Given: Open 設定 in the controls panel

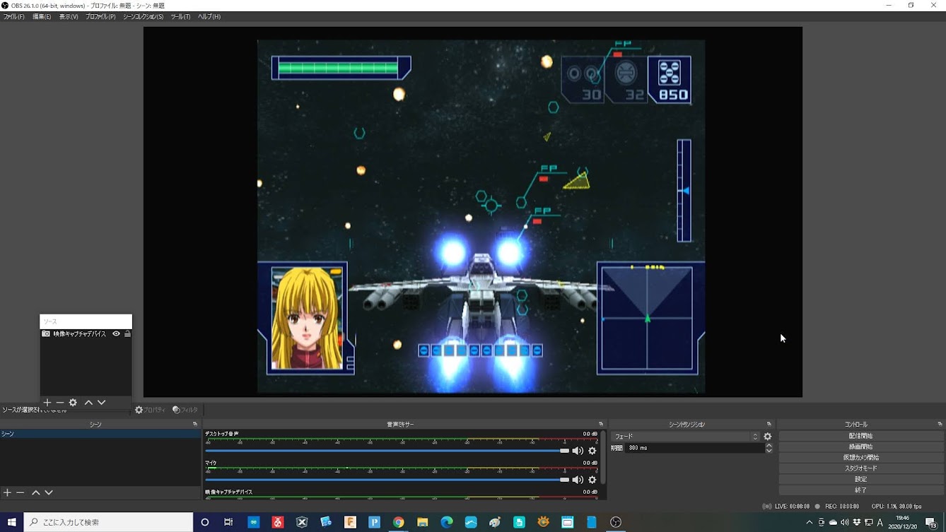Looking at the screenshot, I should pyautogui.click(x=861, y=479).
